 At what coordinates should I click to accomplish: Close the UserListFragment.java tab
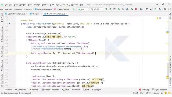(26, 14)
